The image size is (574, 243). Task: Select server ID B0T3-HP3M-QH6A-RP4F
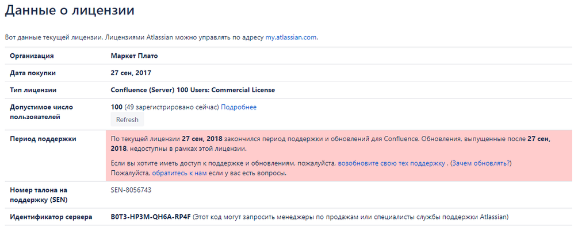(x=151, y=217)
